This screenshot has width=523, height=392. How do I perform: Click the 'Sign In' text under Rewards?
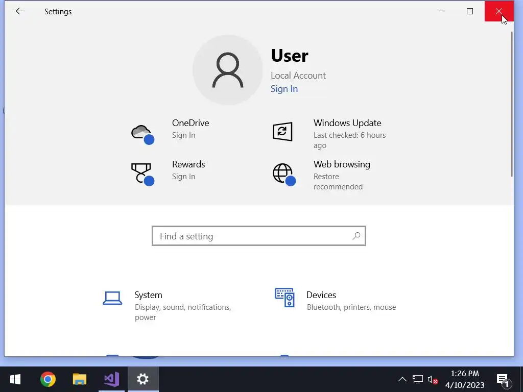pyautogui.click(x=183, y=176)
